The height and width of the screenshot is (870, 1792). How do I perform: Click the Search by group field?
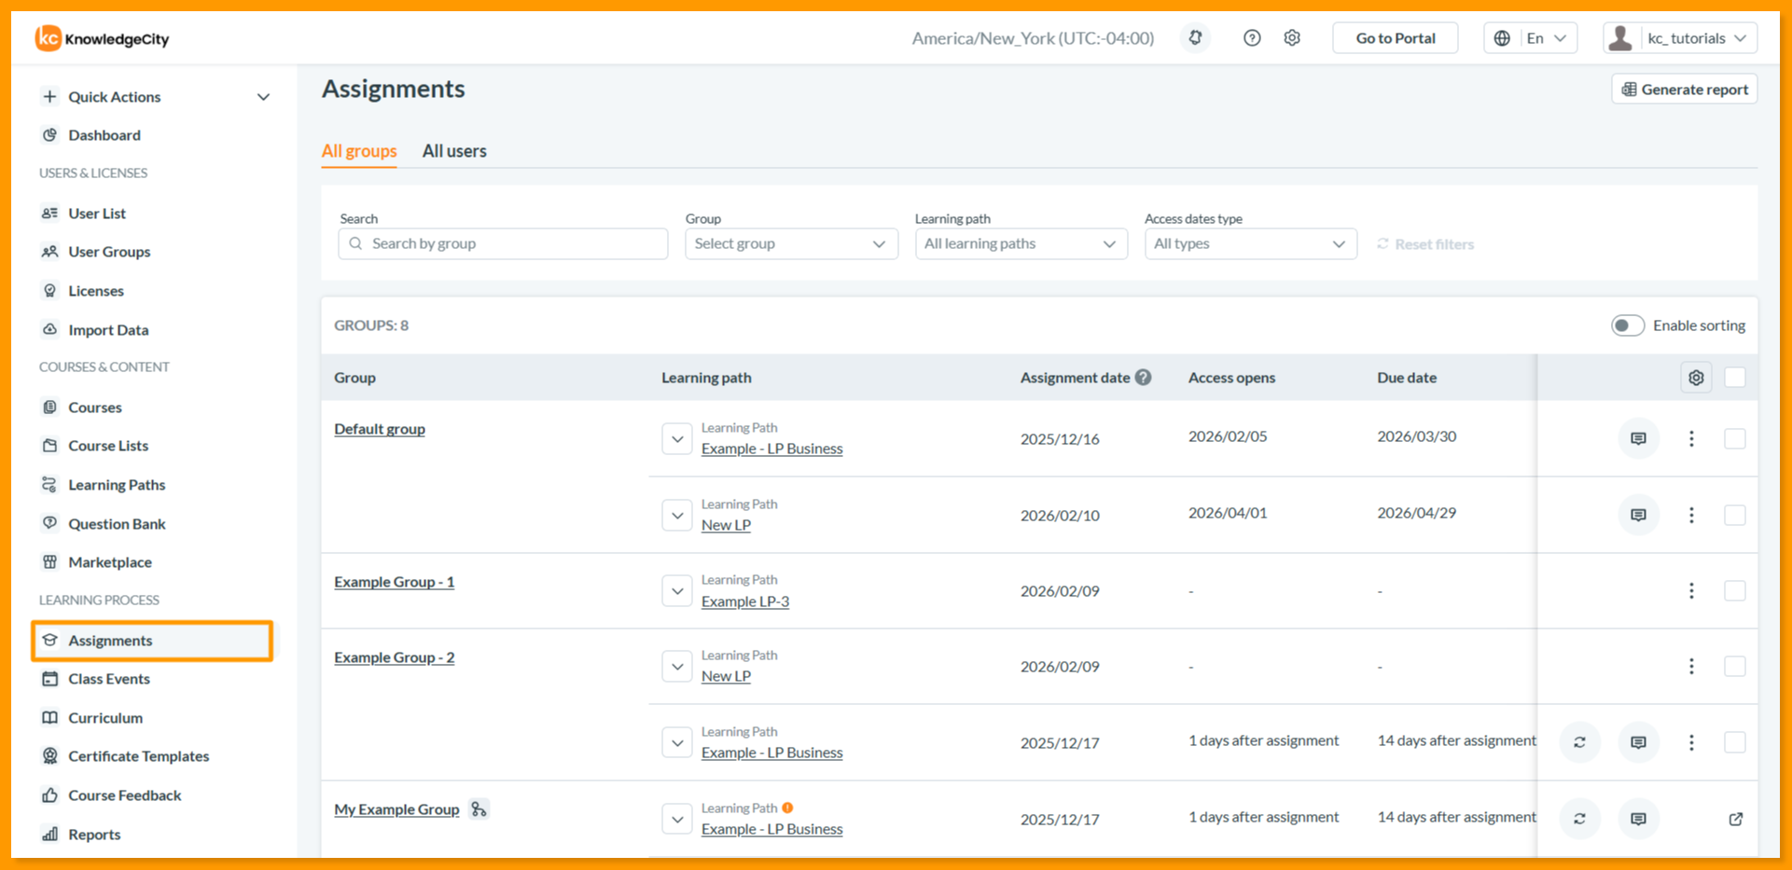[503, 243]
